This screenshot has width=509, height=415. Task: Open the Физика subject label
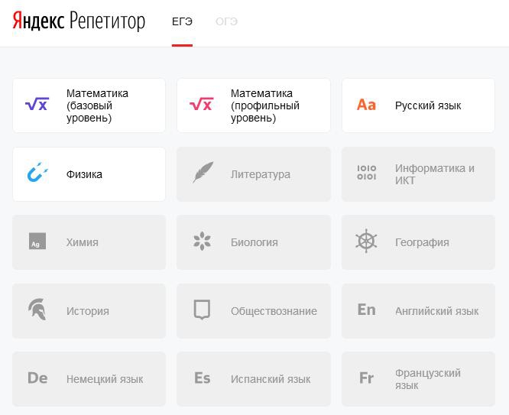coord(84,174)
